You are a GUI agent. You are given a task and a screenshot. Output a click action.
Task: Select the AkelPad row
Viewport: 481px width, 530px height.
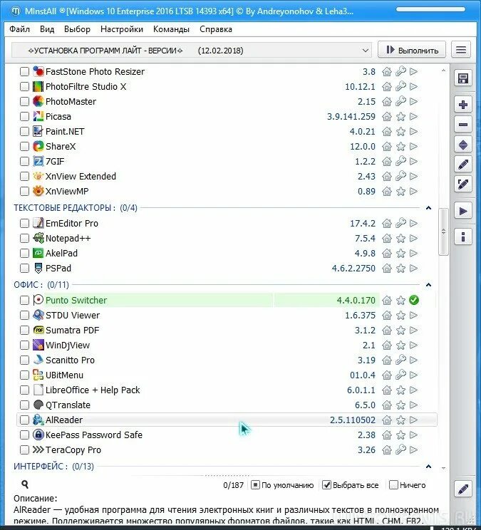pyautogui.click(x=227, y=253)
